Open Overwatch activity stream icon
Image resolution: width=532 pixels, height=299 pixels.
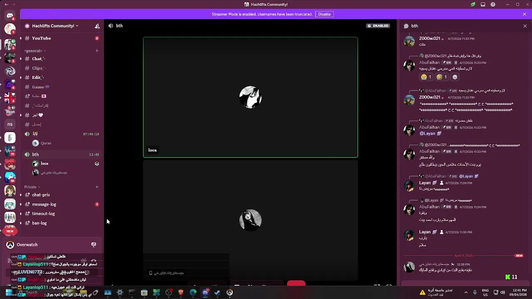[x=94, y=245]
